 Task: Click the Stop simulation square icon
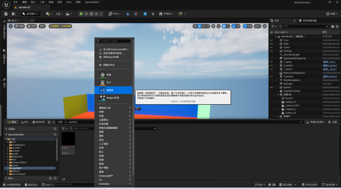pyautogui.click(x=91, y=14)
